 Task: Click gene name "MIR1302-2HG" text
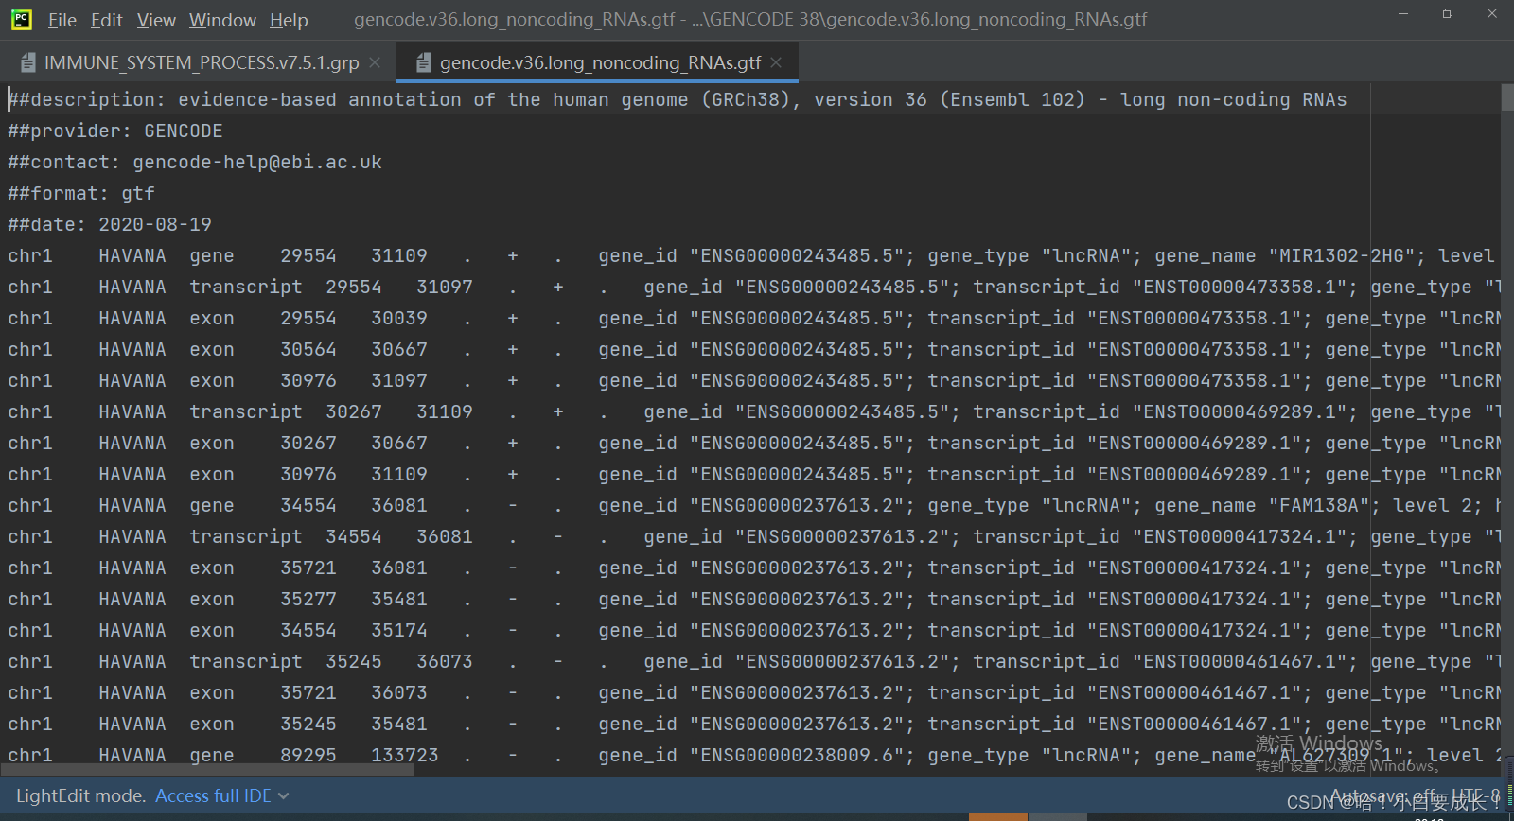pos(1347,255)
